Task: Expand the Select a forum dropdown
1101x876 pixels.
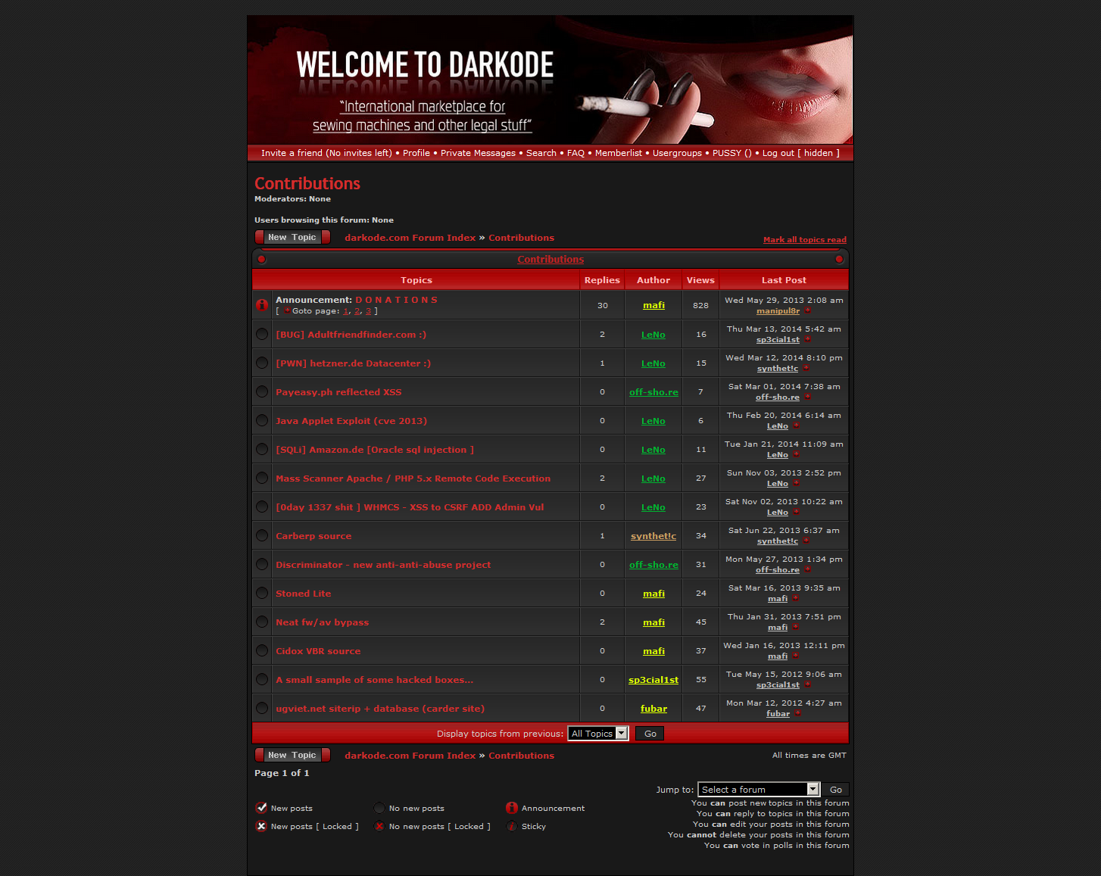Action: click(759, 789)
